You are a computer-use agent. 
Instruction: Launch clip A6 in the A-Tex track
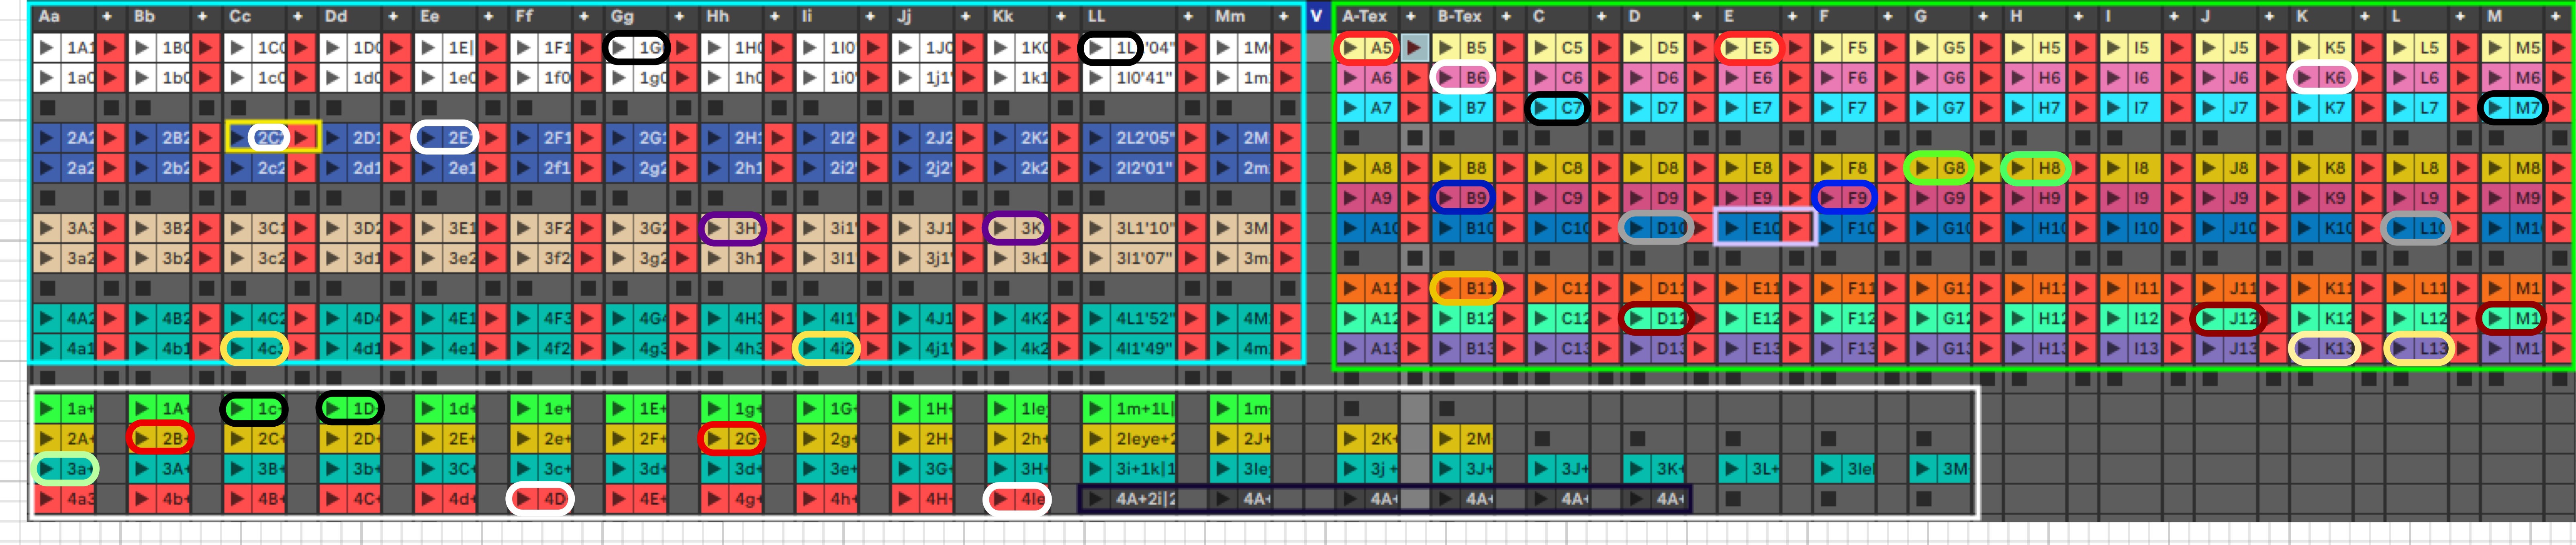pos(1351,78)
